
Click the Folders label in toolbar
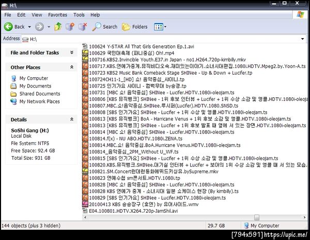(140, 27)
